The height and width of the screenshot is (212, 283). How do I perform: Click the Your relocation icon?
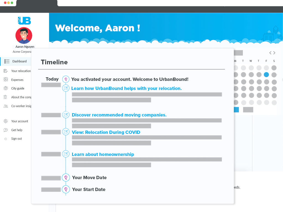pos(6,71)
